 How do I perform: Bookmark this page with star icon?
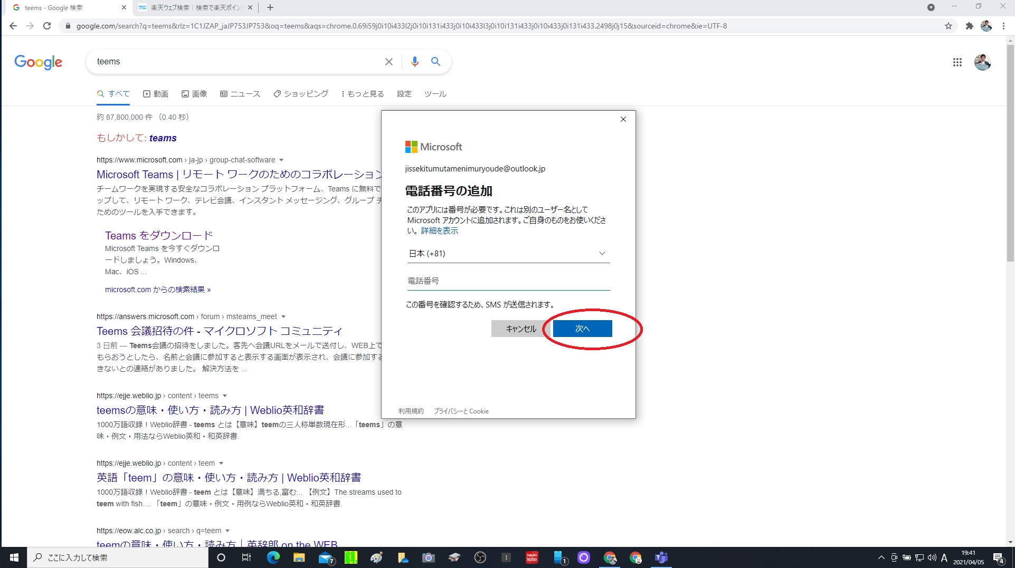pos(948,26)
